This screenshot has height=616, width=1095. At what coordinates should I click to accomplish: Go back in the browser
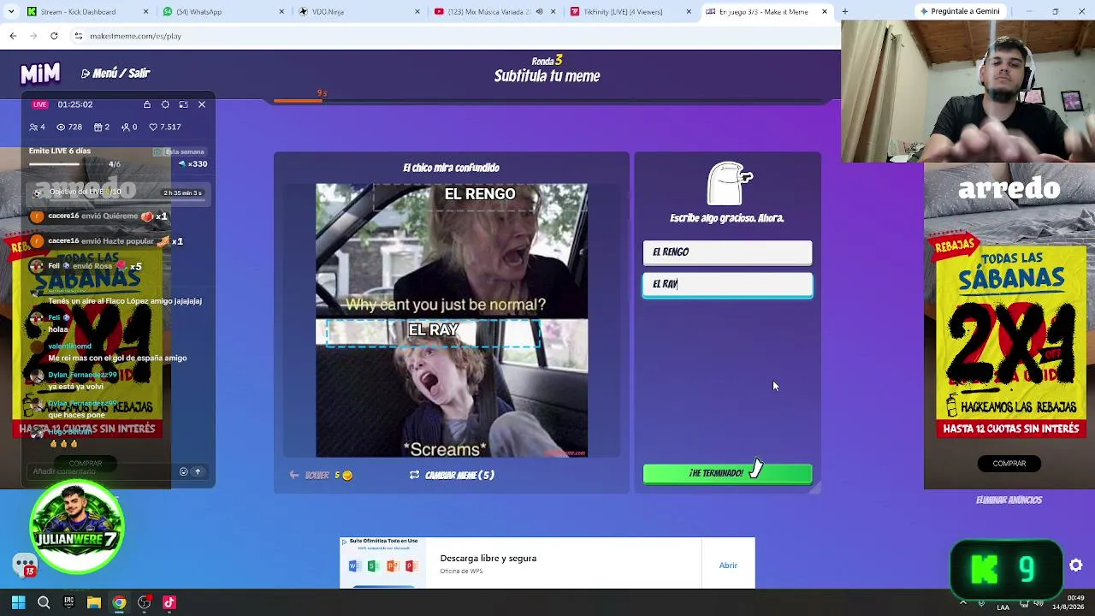pyautogui.click(x=13, y=36)
